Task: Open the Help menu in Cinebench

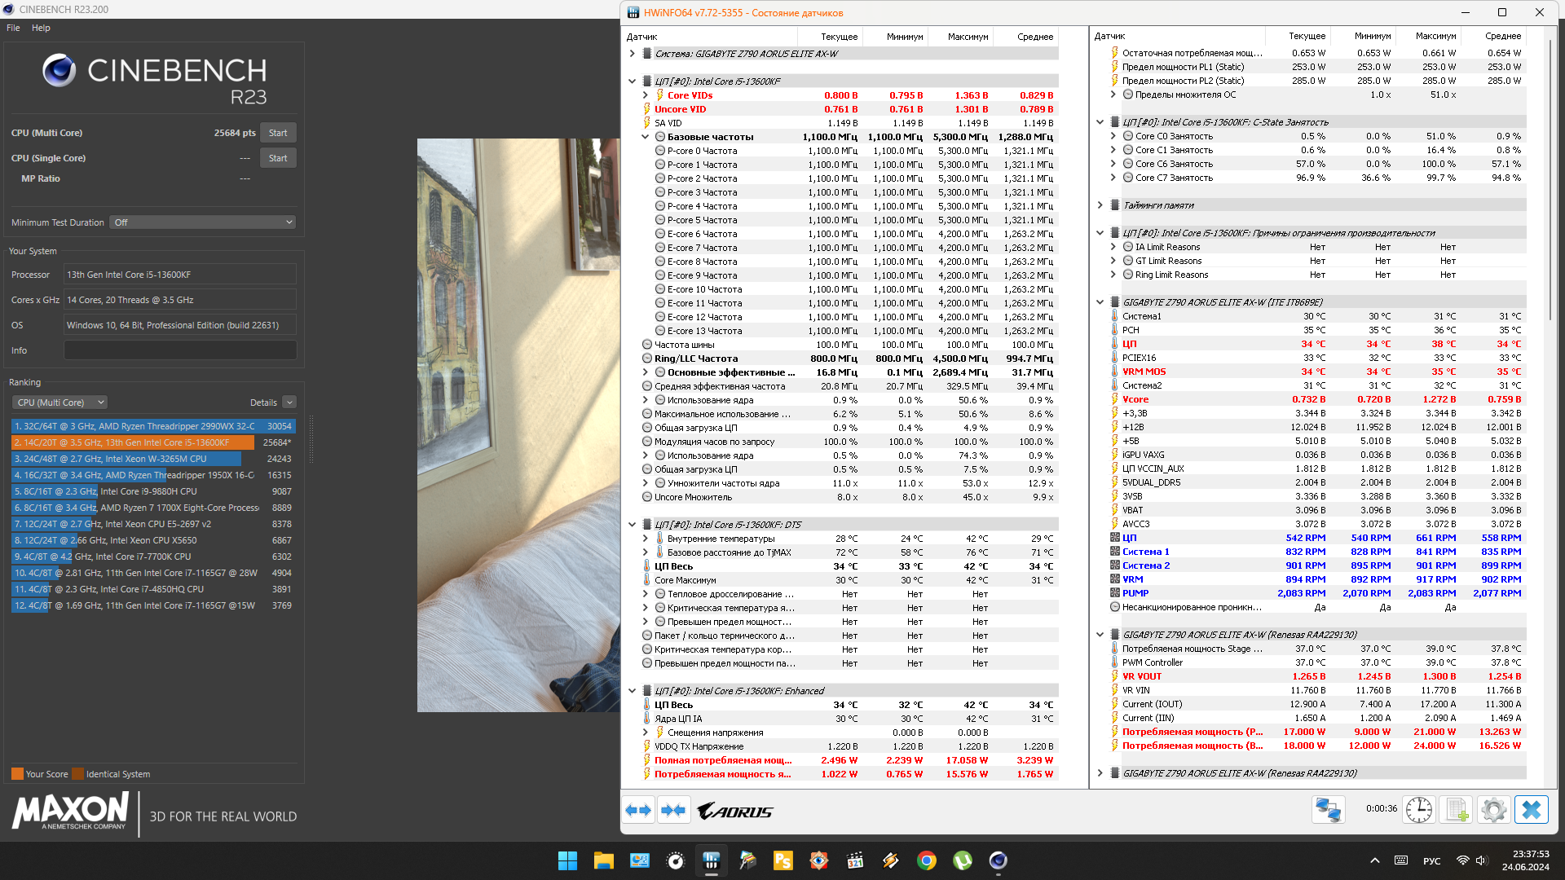Action: coord(41,28)
